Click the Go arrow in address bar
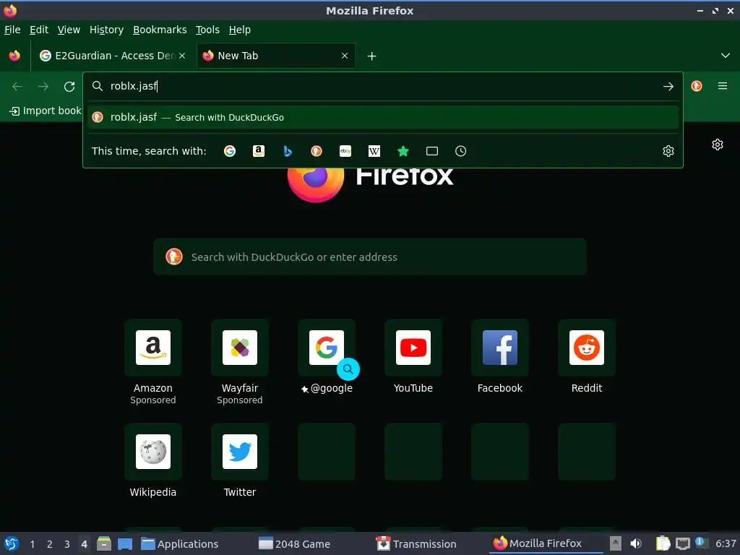 668,87
